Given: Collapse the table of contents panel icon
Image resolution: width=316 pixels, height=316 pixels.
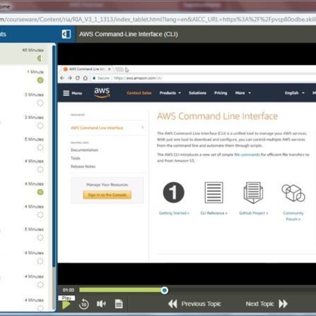Looking at the screenshot, I should [66, 34].
